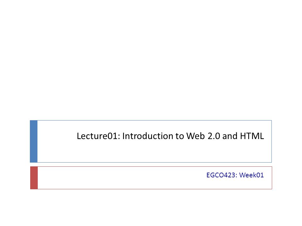This screenshot has width=302, height=226.
Task: Click the blank area below the subtitle box
Action: [x=151, y=207]
